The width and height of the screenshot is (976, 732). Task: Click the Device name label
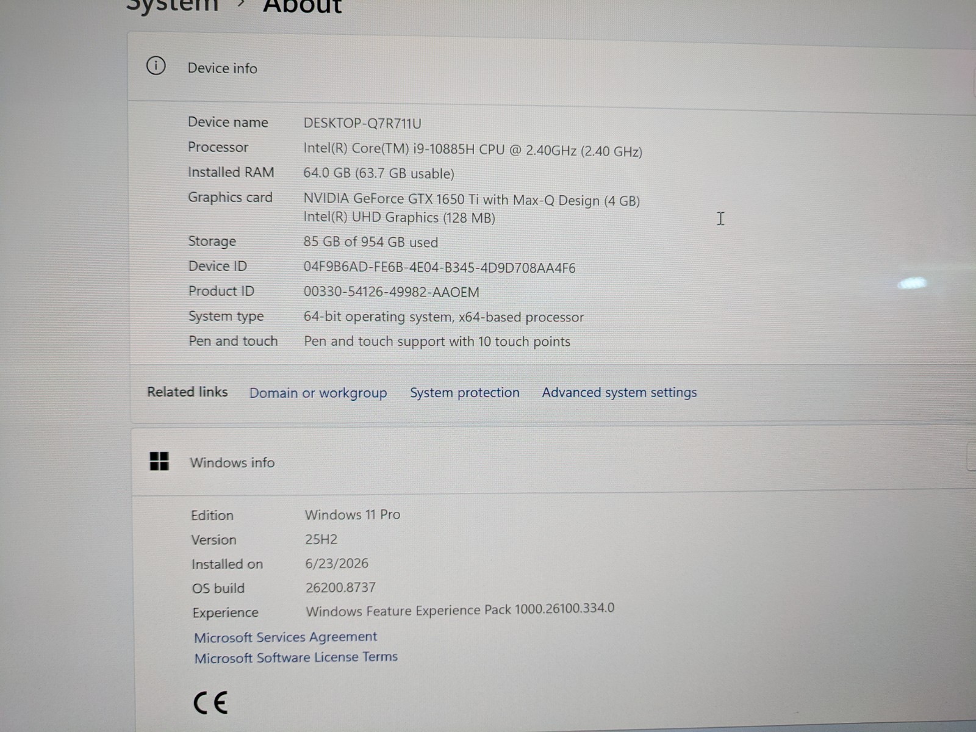click(228, 122)
